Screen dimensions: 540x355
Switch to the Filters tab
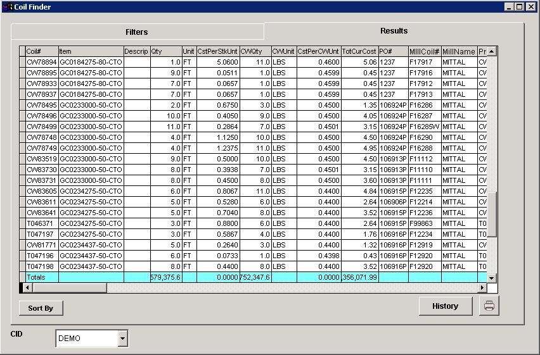[137, 32]
